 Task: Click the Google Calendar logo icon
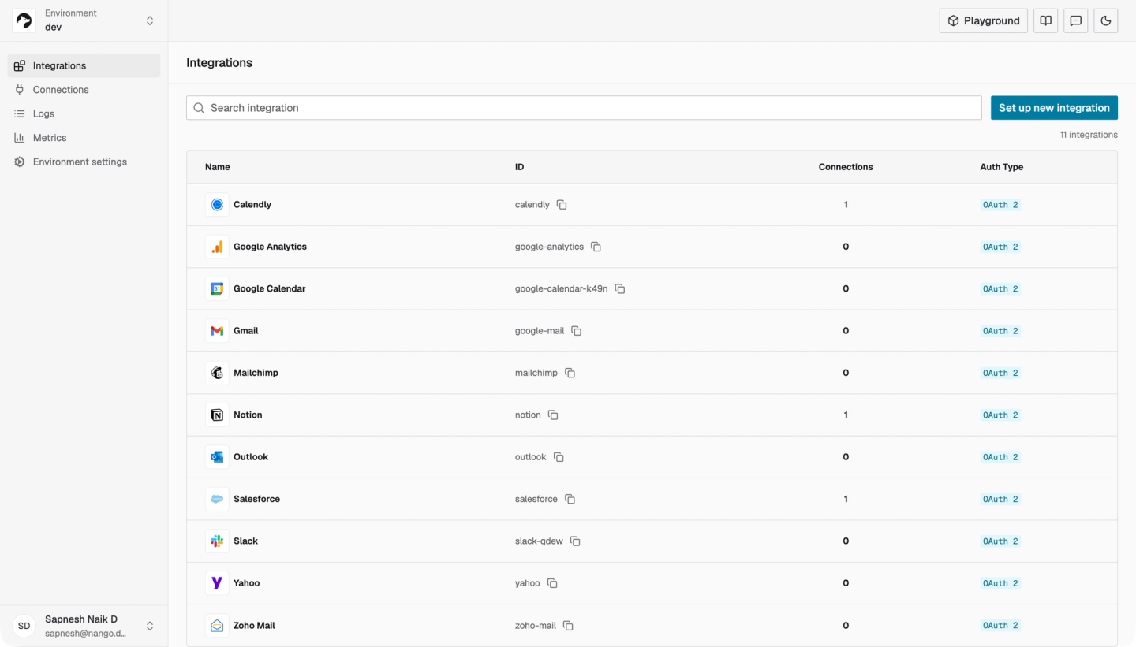point(217,289)
